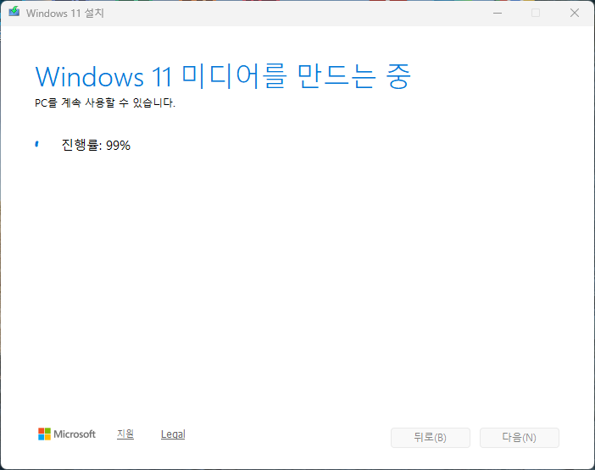
Task: Click the heading Windows 11 미디어를 만드는 중
Action: (223, 77)
